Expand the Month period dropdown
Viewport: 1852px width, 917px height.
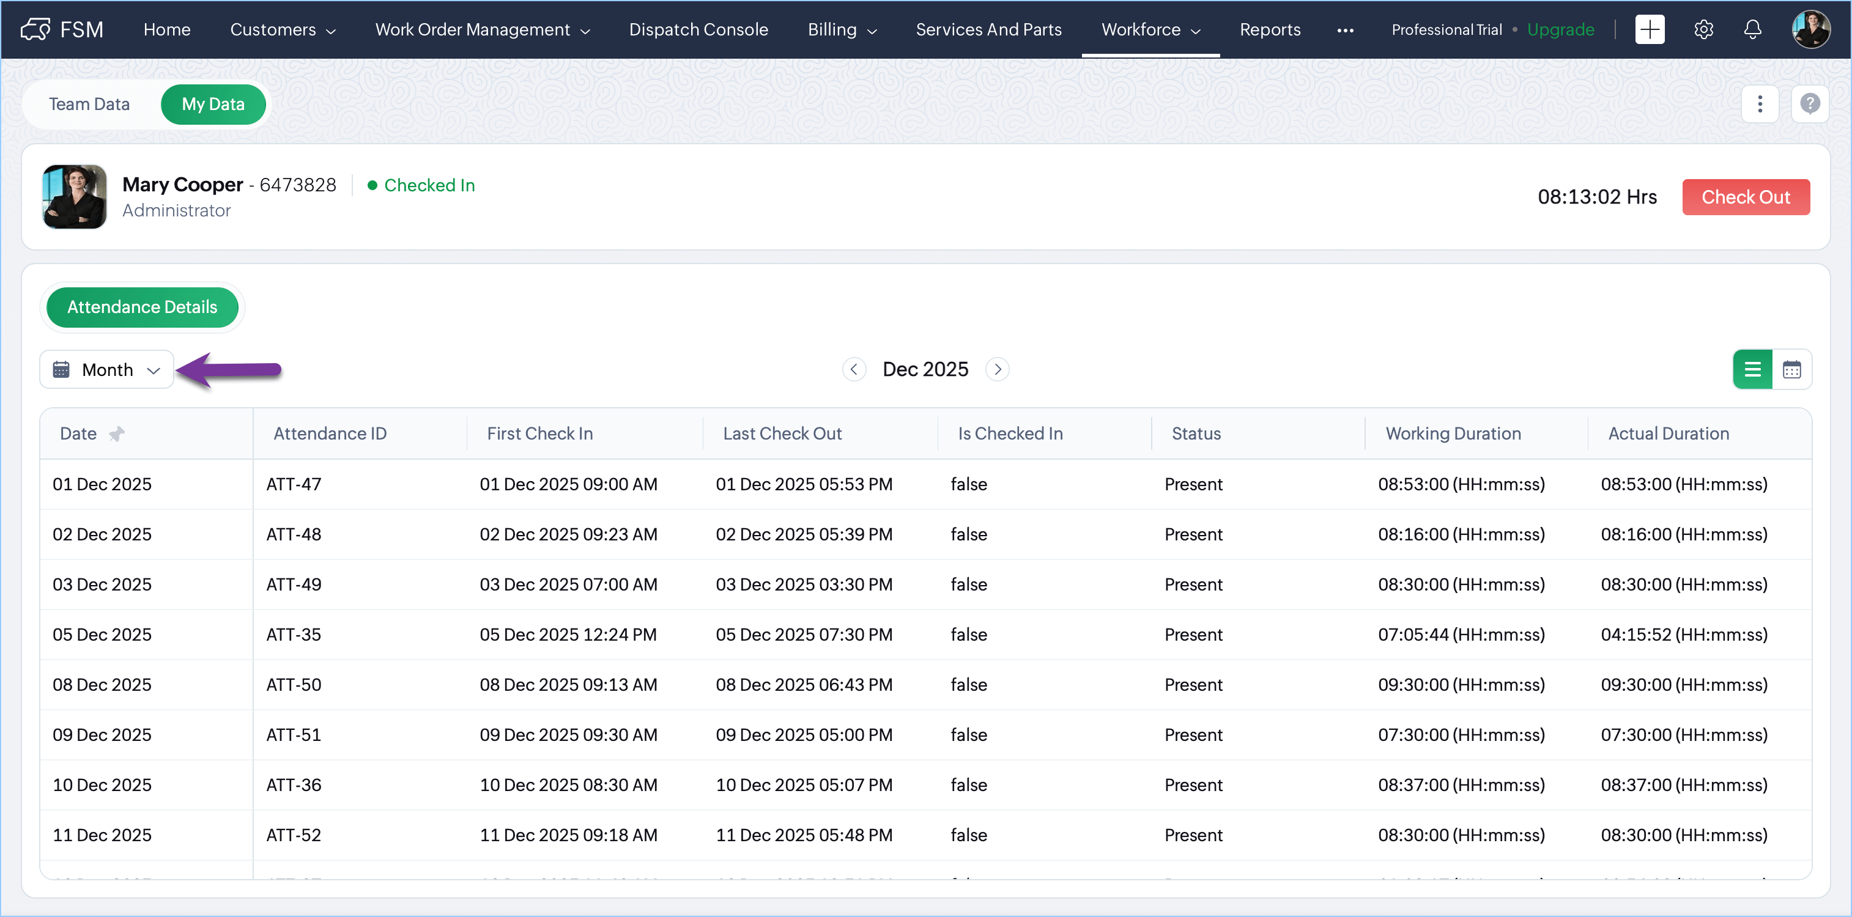click(x=107, y=369)
